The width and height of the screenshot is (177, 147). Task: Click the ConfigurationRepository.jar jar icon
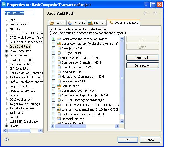click(59, 95)
